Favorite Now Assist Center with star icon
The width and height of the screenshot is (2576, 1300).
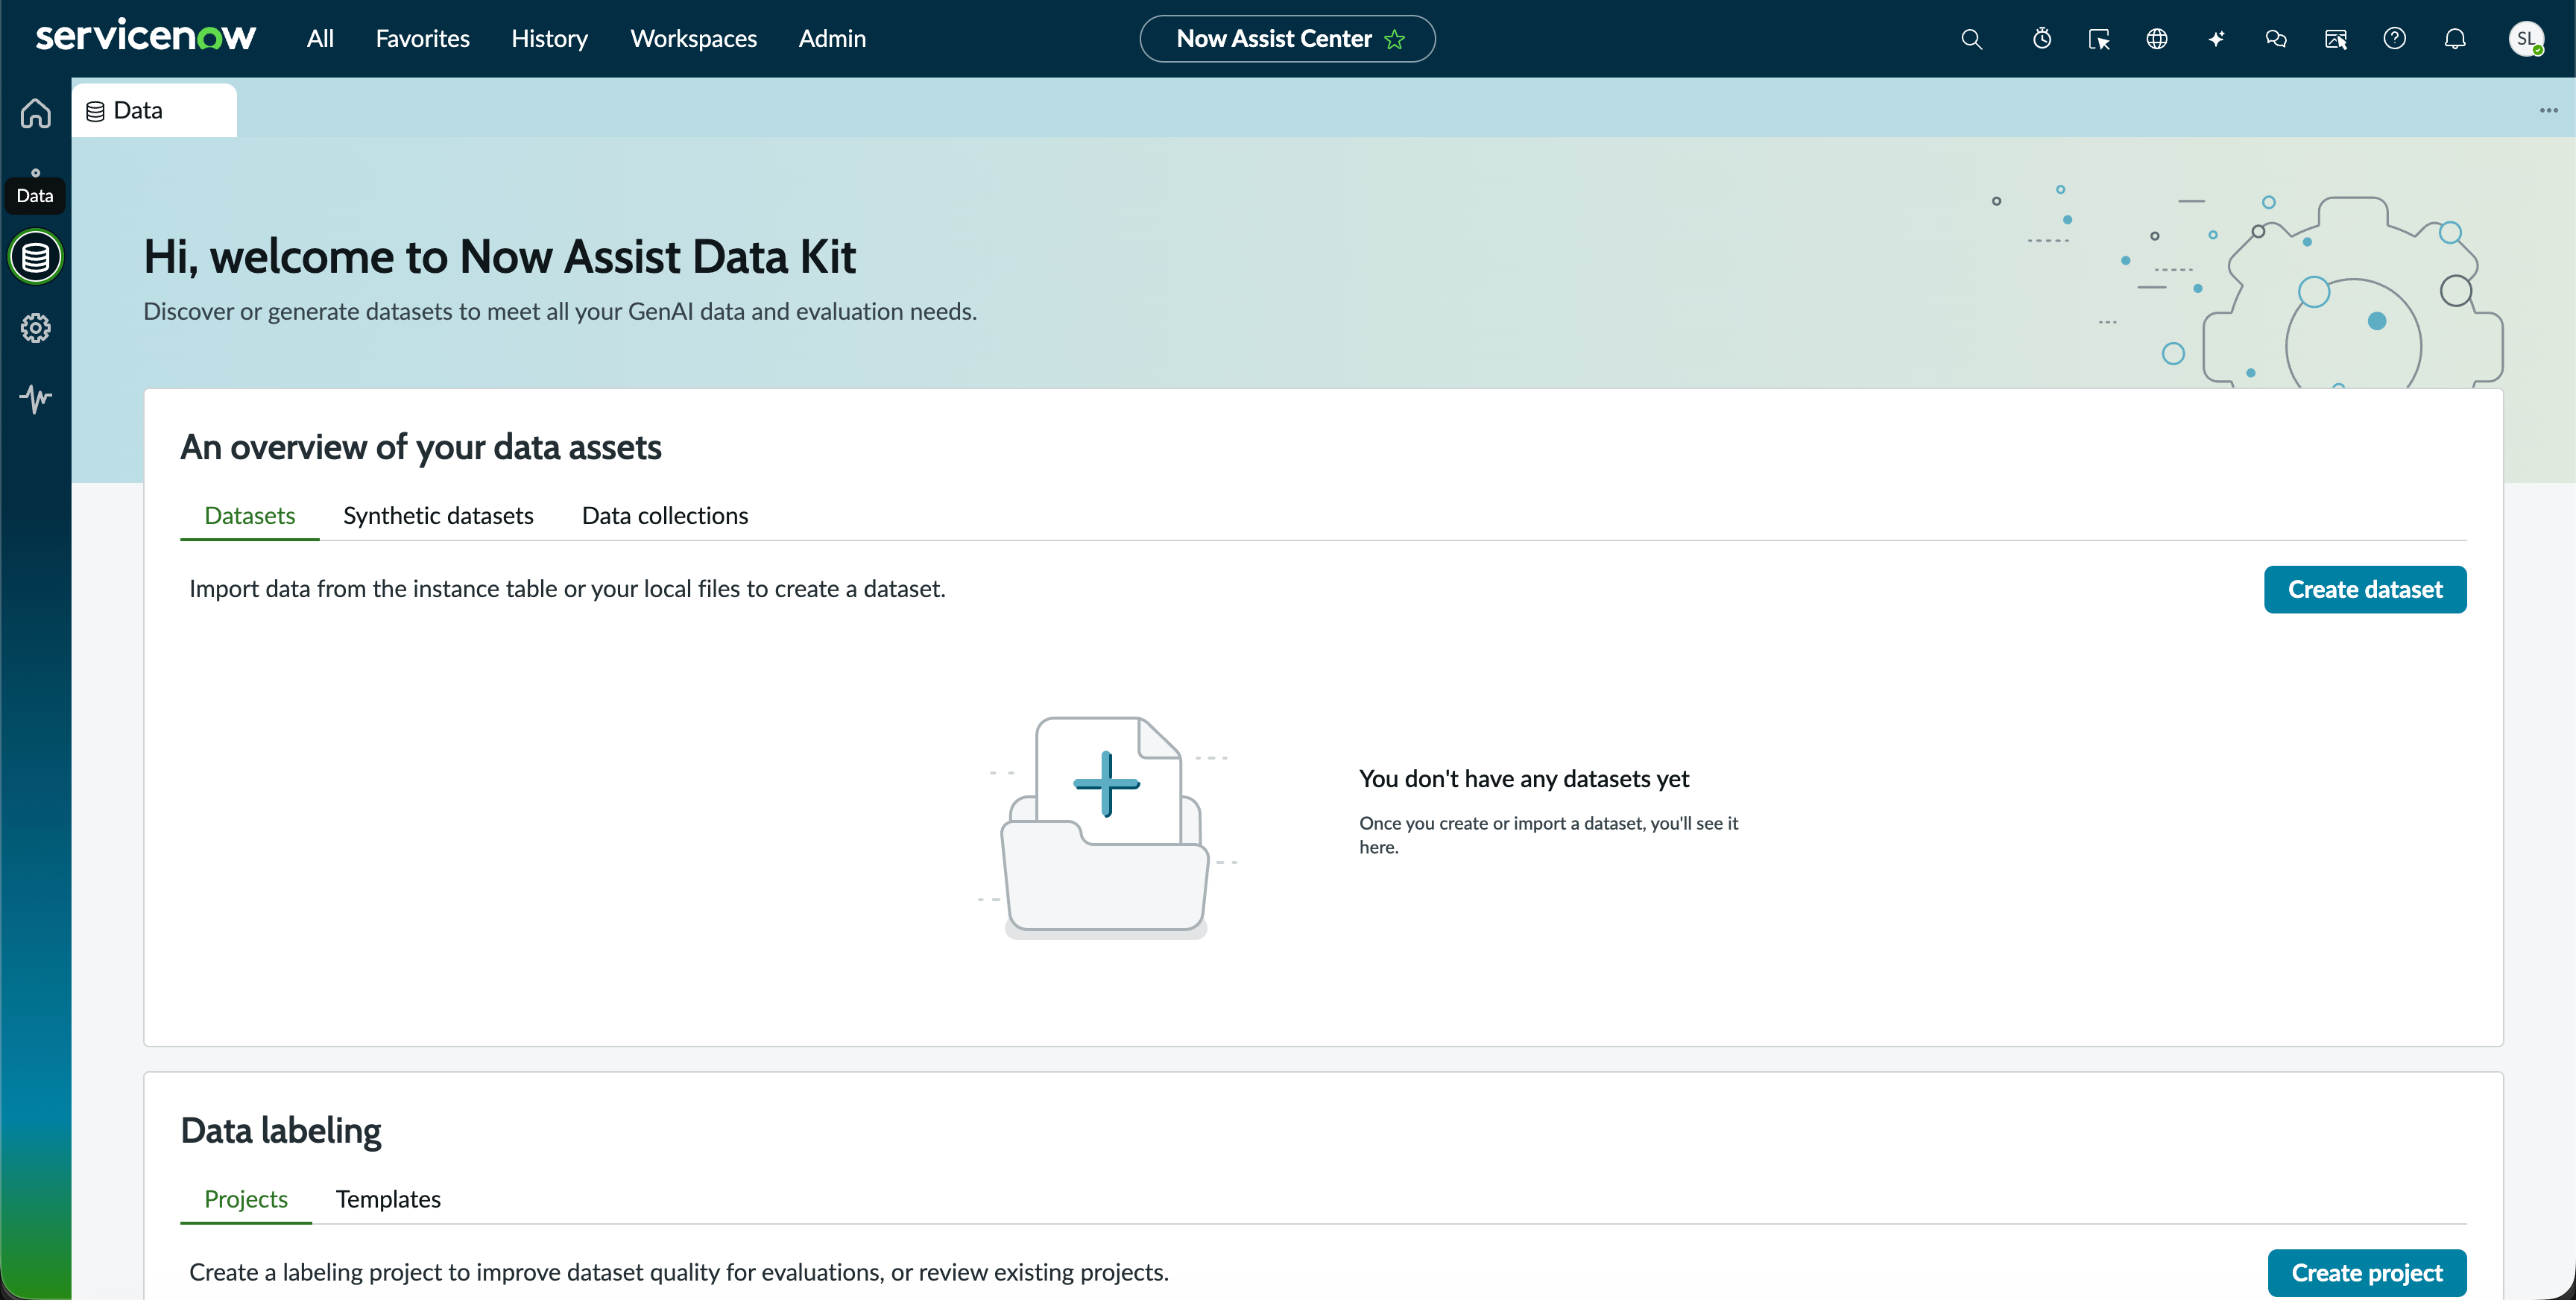(1395, 39)
